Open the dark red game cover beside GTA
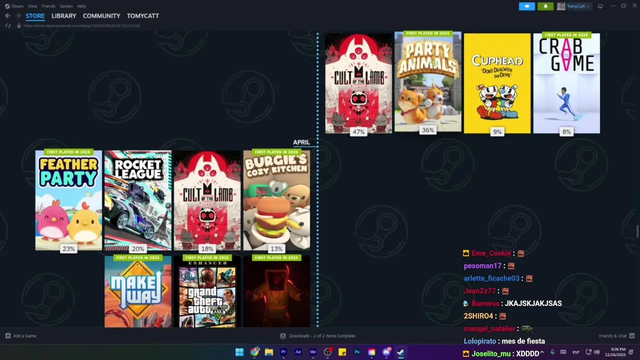The width and height of the screenshot is (640, 360). [276, 291]
